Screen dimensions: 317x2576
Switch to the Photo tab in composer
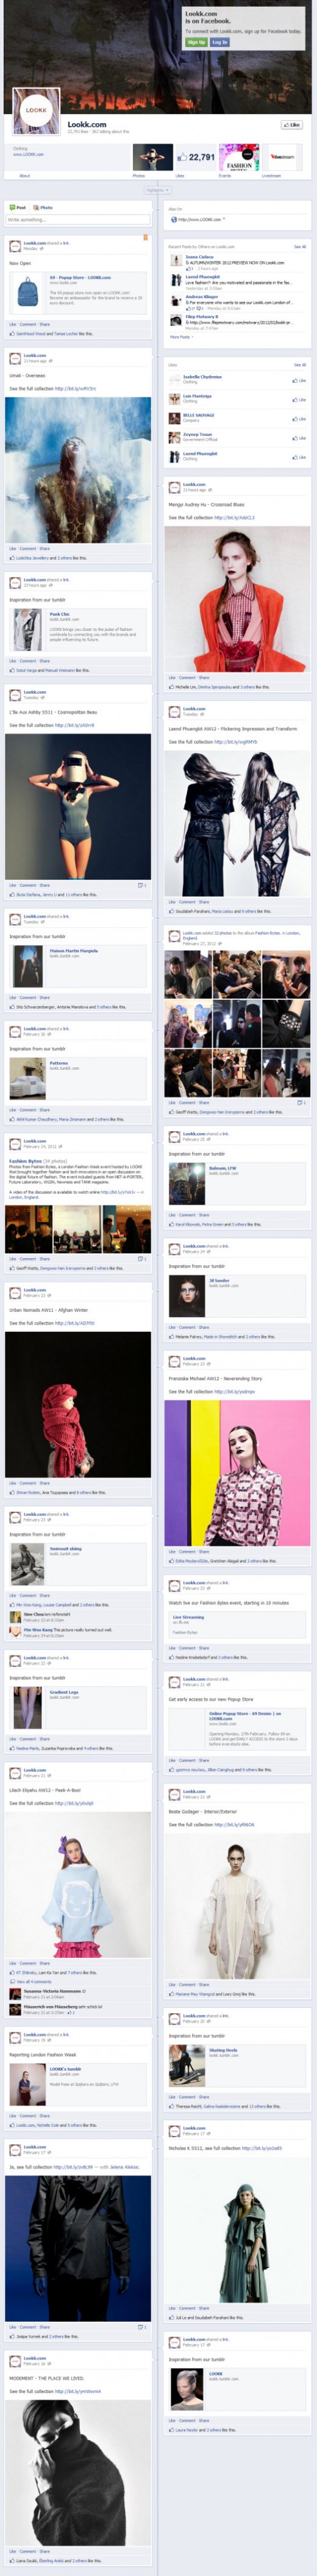tap(43, 208)
